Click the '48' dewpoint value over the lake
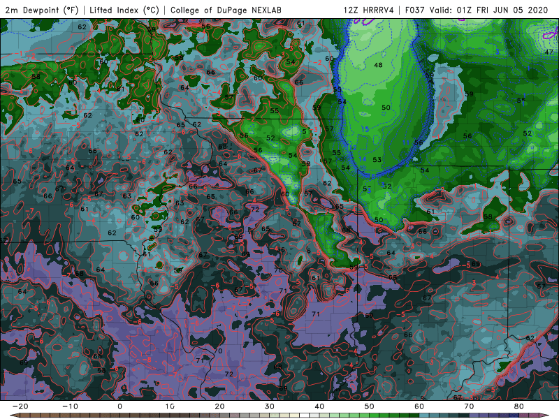Screen dimensions: 559x419 [x=378, y=65]
